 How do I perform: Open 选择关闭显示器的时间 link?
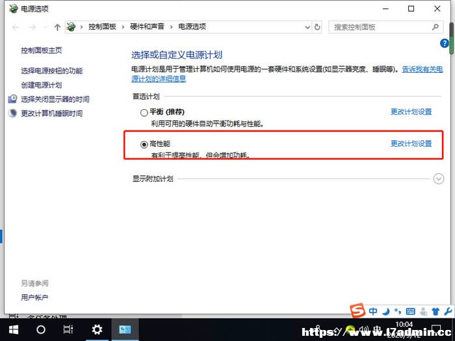pyautogui.click(x=55, y=99)
